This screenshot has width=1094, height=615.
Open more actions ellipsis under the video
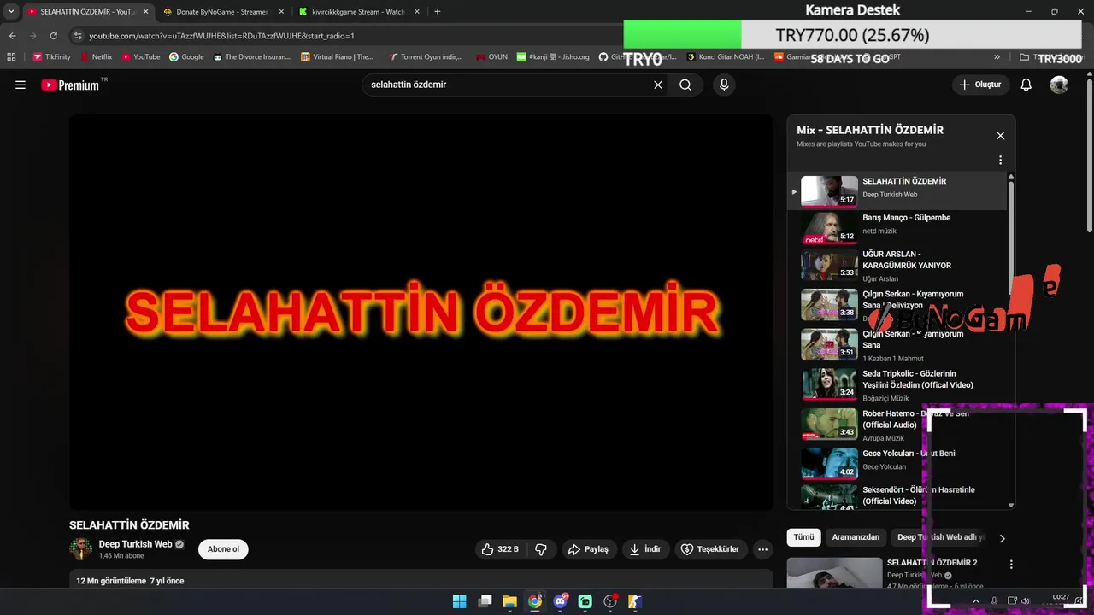click(x=763, y=549)
